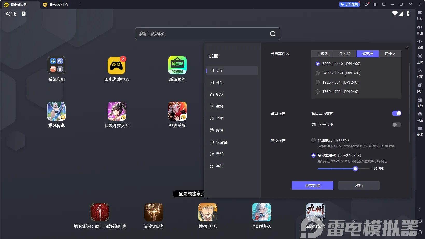
Task: Close the settings dialog with X
Action: pyautogui.click(x=407, y=47)
